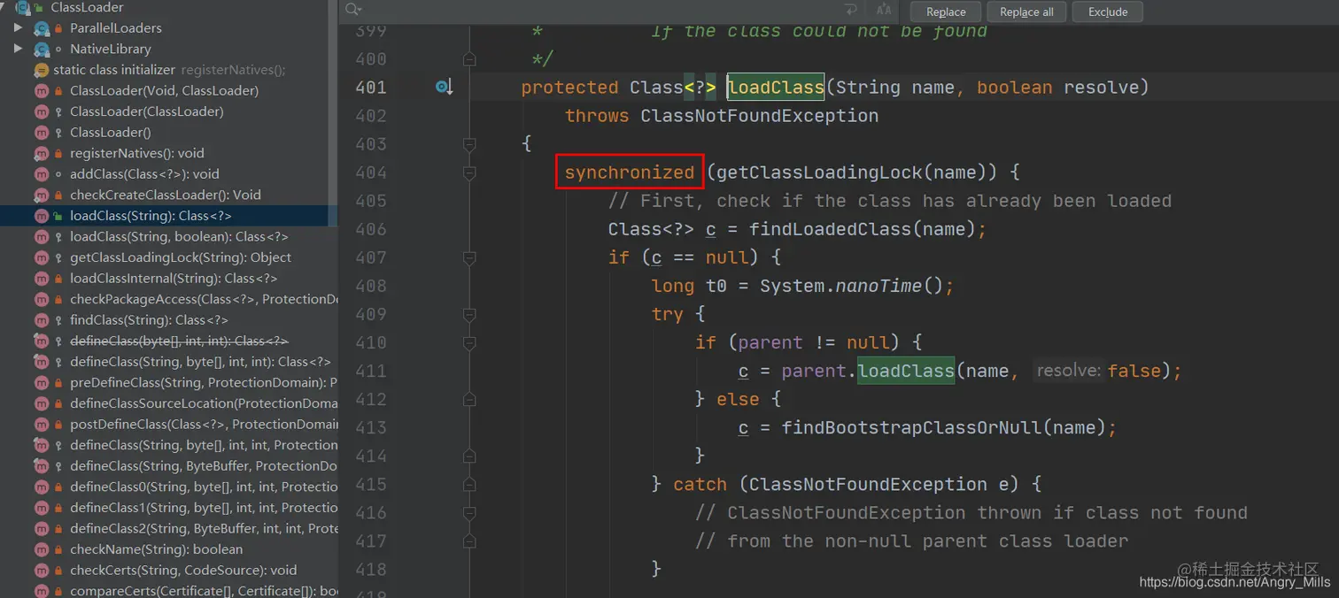The image size is (1339, 598).
Task: Click method icon of postDefineClass row
Action: click(x=41, y=425)
